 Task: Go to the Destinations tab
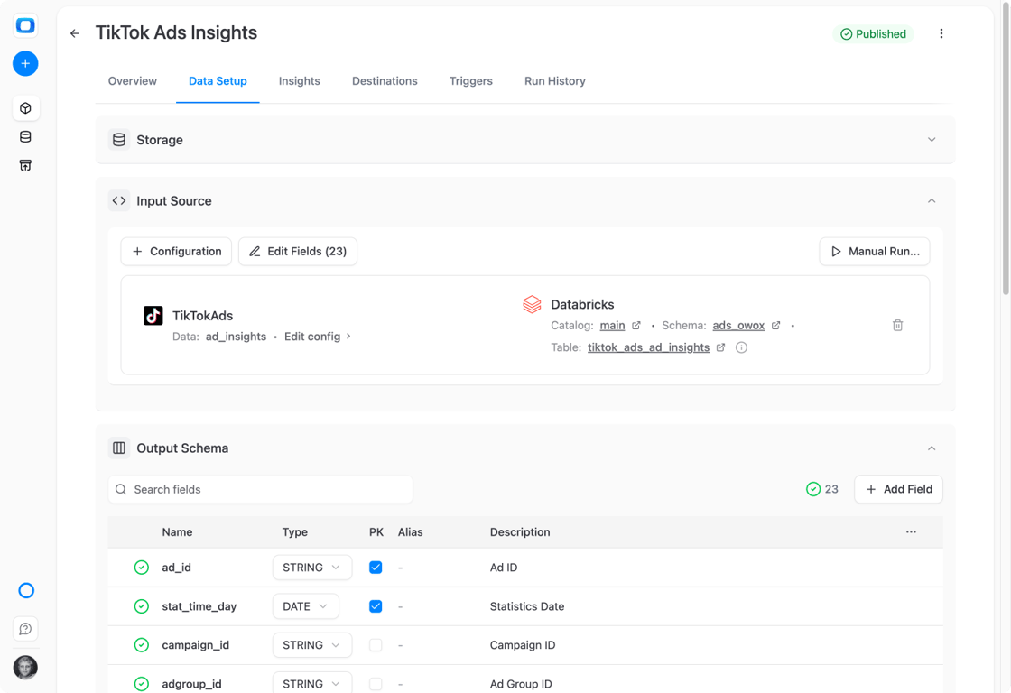pyautogui.click(x=385, y=81)
